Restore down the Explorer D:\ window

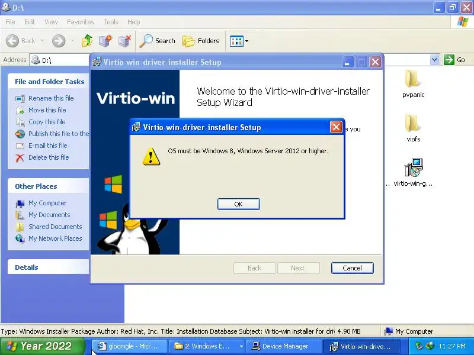click(x=452, y=8)
